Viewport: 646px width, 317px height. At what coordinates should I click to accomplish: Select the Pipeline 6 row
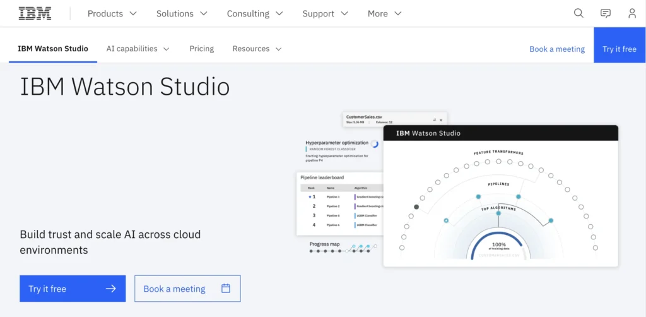[342, 225]
